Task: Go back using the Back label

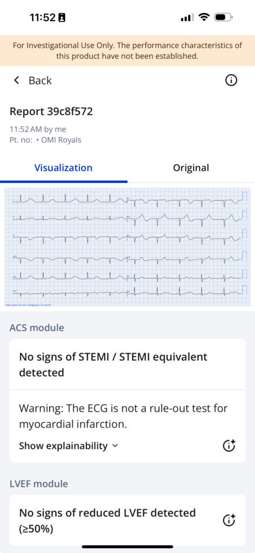Action: tap(40, 80)
